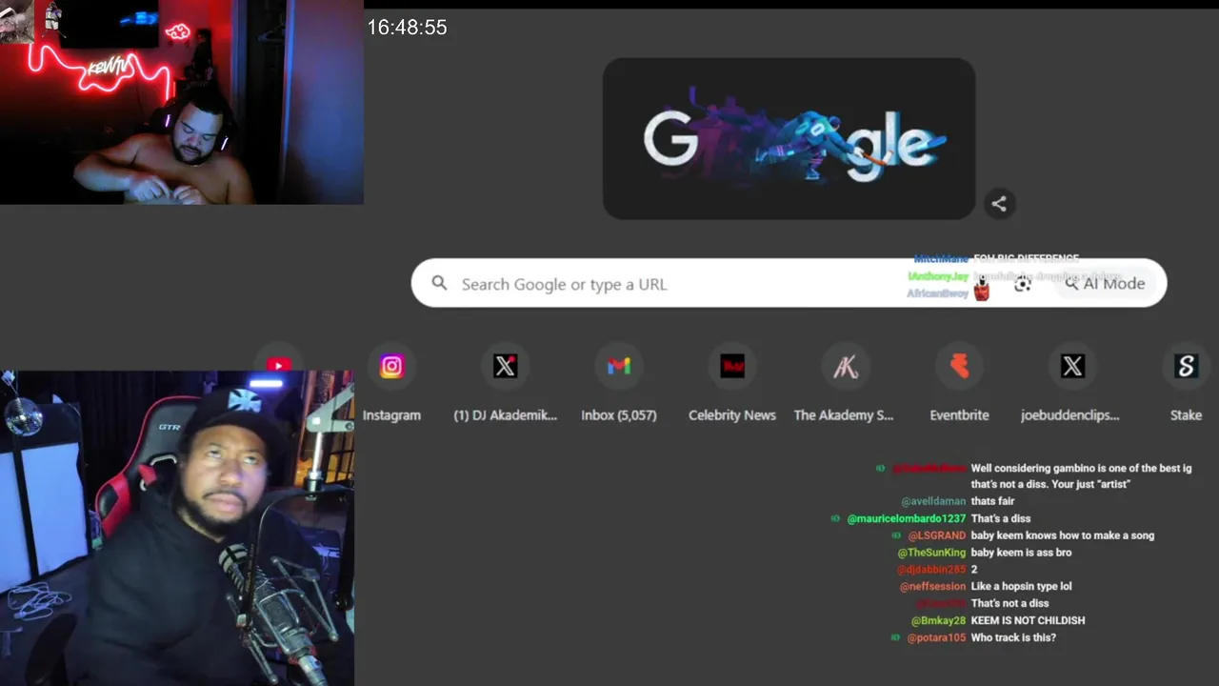Click chat message "Like a hopsin type lol"
1219x686 pixels.
pyautogui.click(x=1021, y=587)
